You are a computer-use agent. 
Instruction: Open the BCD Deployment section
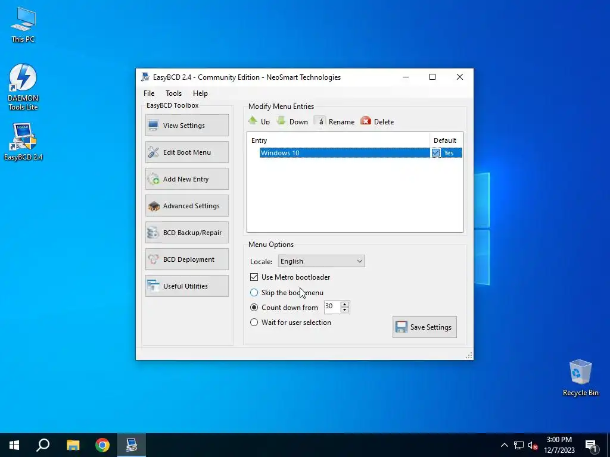coord(186,259)
